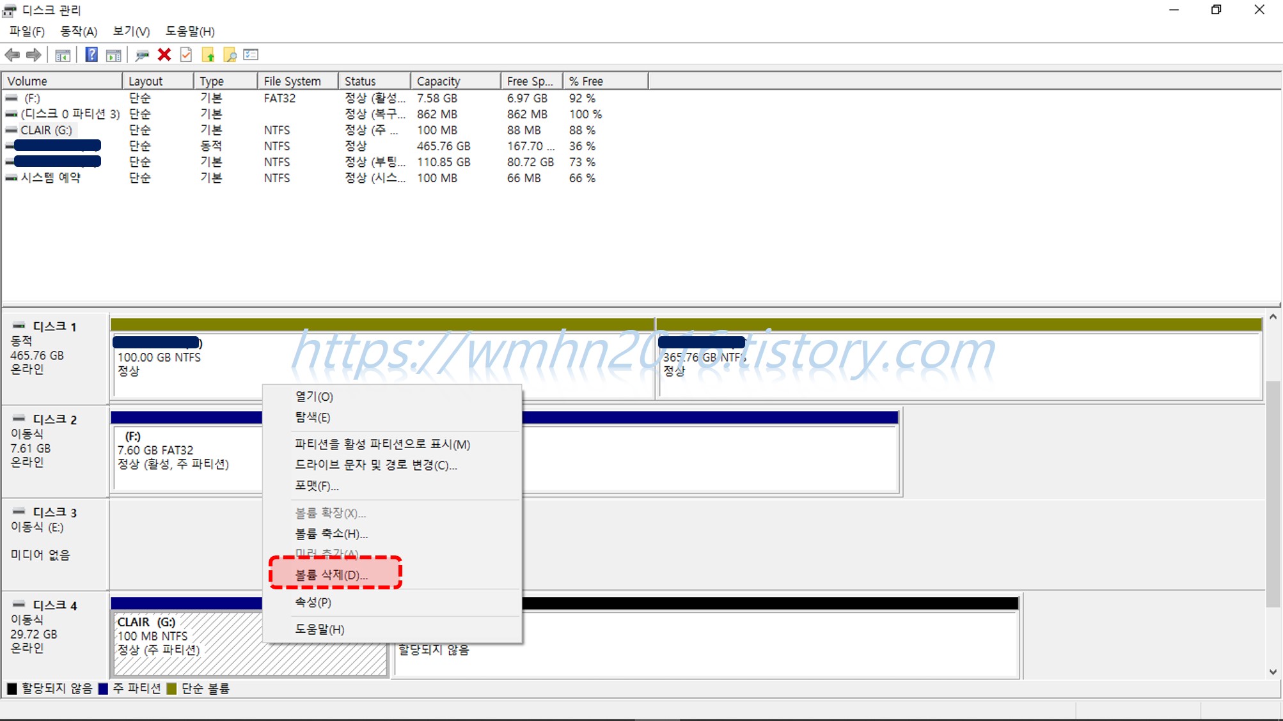Click the folder with magnifier icon

(230, 56)
